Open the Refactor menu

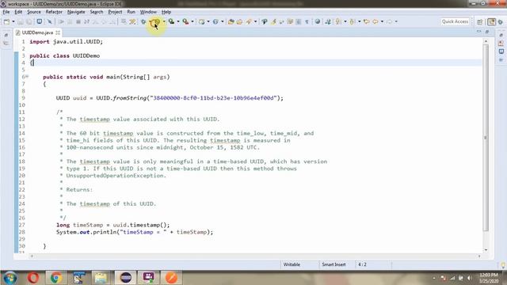54,12
